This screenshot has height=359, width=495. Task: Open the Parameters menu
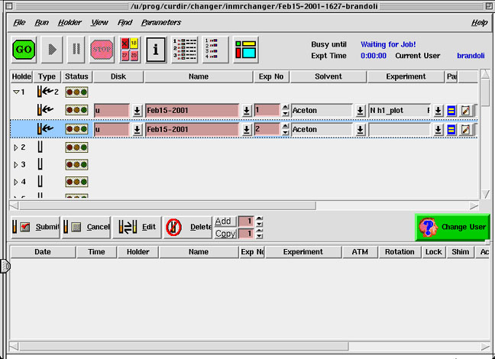(161, 23)
